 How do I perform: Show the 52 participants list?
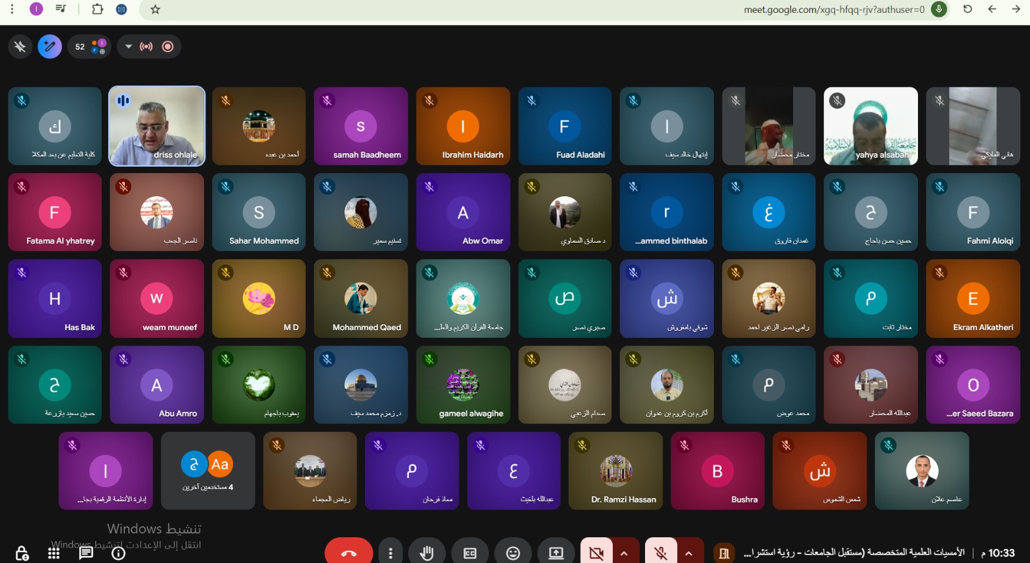[x=89, y=46]
